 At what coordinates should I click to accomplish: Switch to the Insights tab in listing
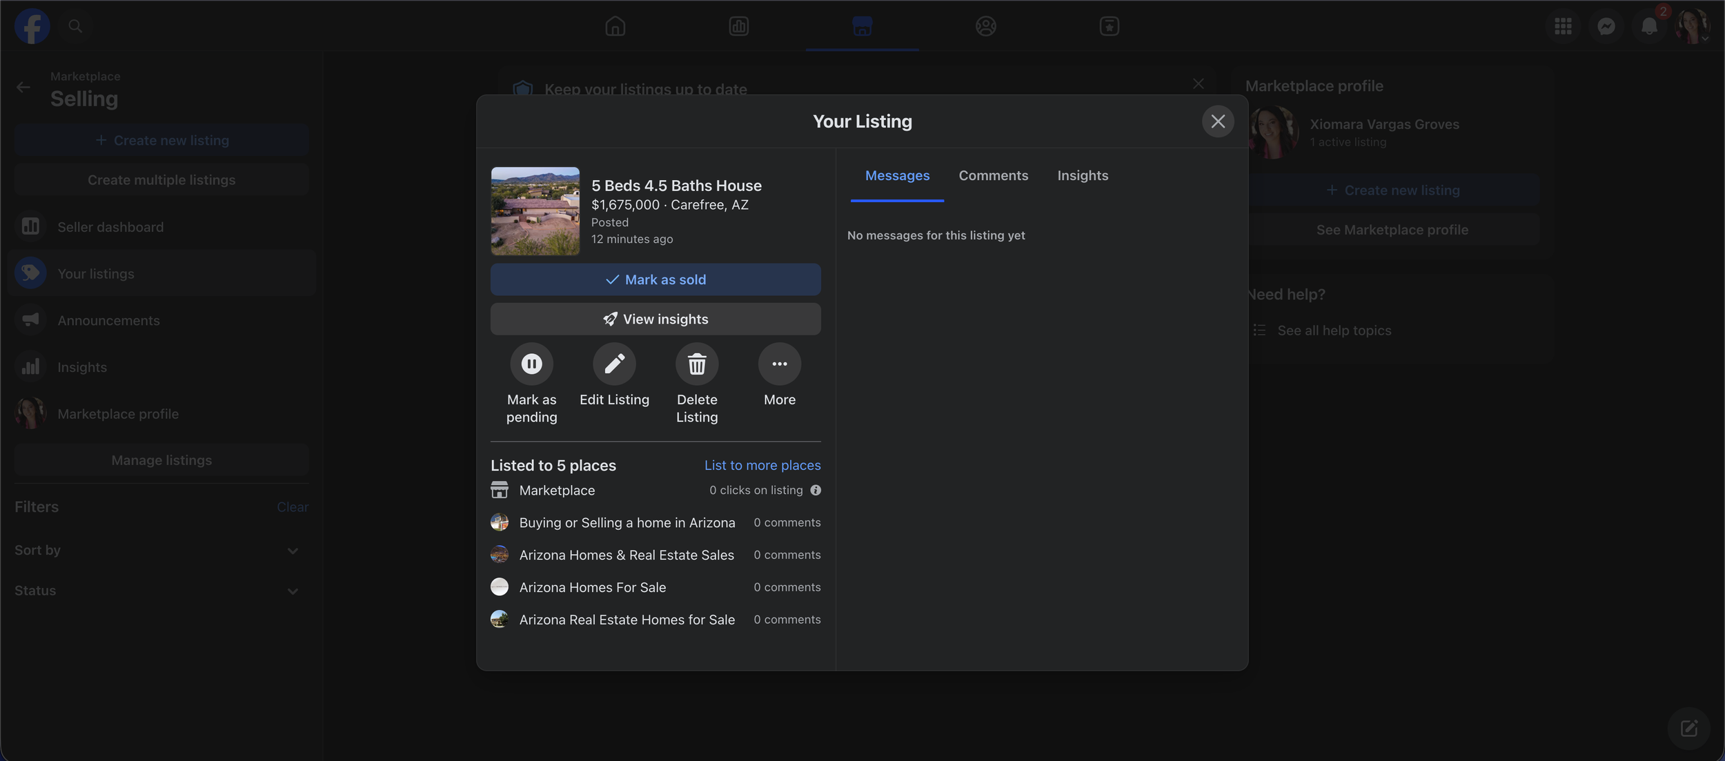click(x=1083, y=175)
